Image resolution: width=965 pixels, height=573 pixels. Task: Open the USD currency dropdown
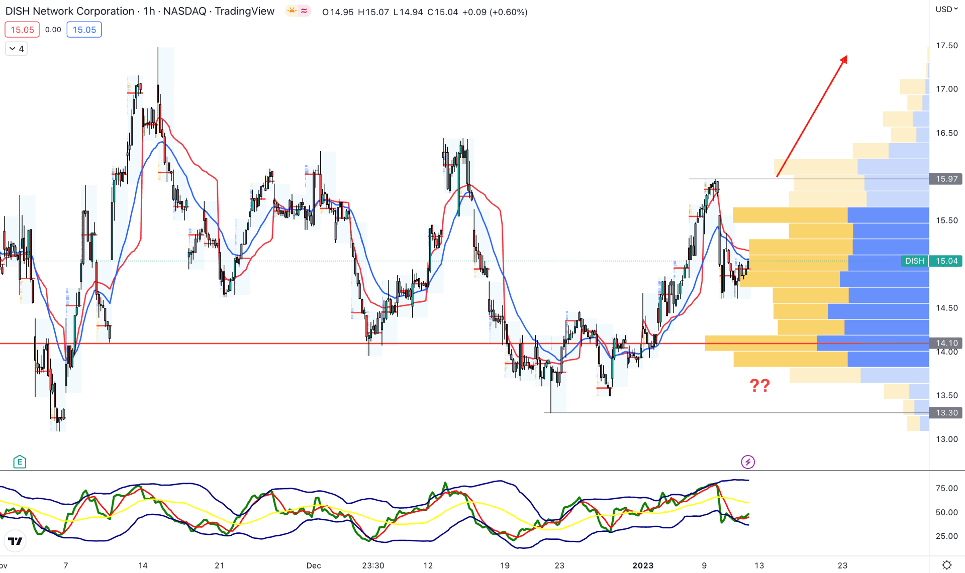(x=946, y=9)
